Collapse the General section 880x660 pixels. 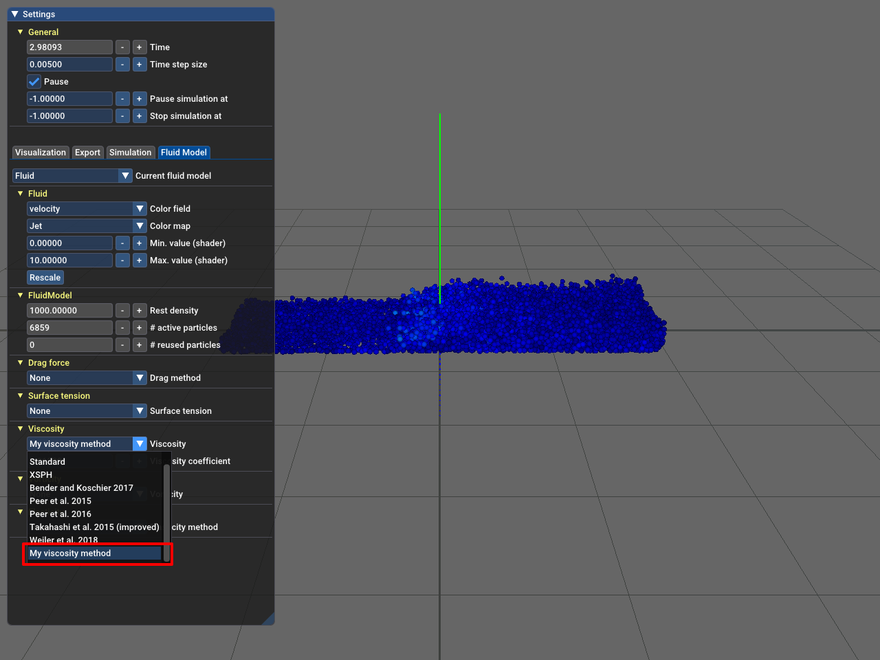21,32
